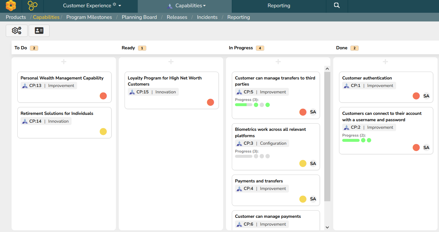Image resolution: width=439 pixels, height=232 pixels.
Task: Click the add card plus in In Progress
Action: click(278, 61)
